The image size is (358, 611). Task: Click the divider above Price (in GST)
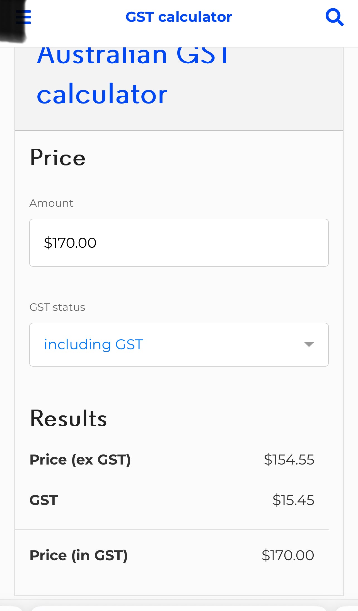pos(172,530)
